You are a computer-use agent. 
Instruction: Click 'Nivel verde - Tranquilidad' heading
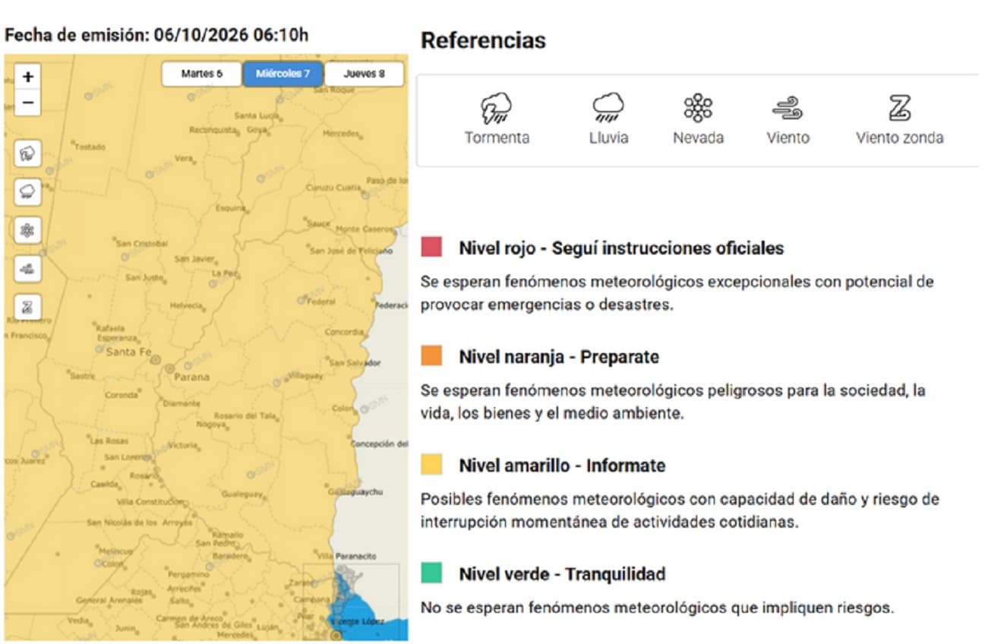pyautogui.click(x=562, y=574)
